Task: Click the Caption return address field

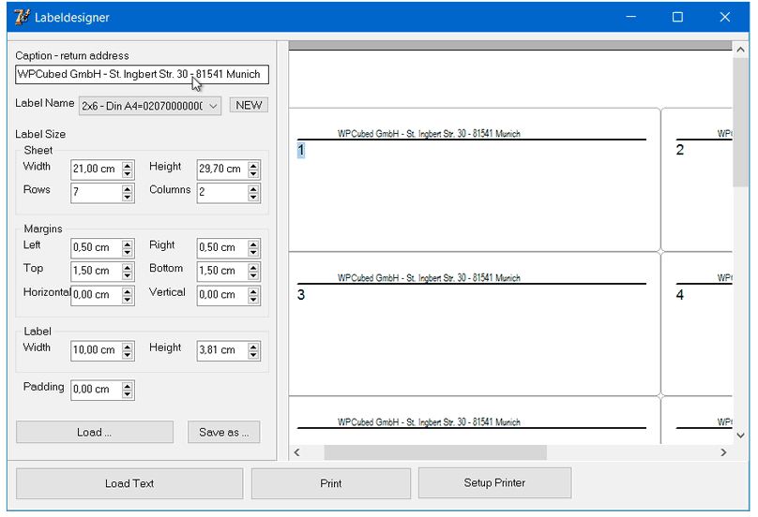Action: 142,75
